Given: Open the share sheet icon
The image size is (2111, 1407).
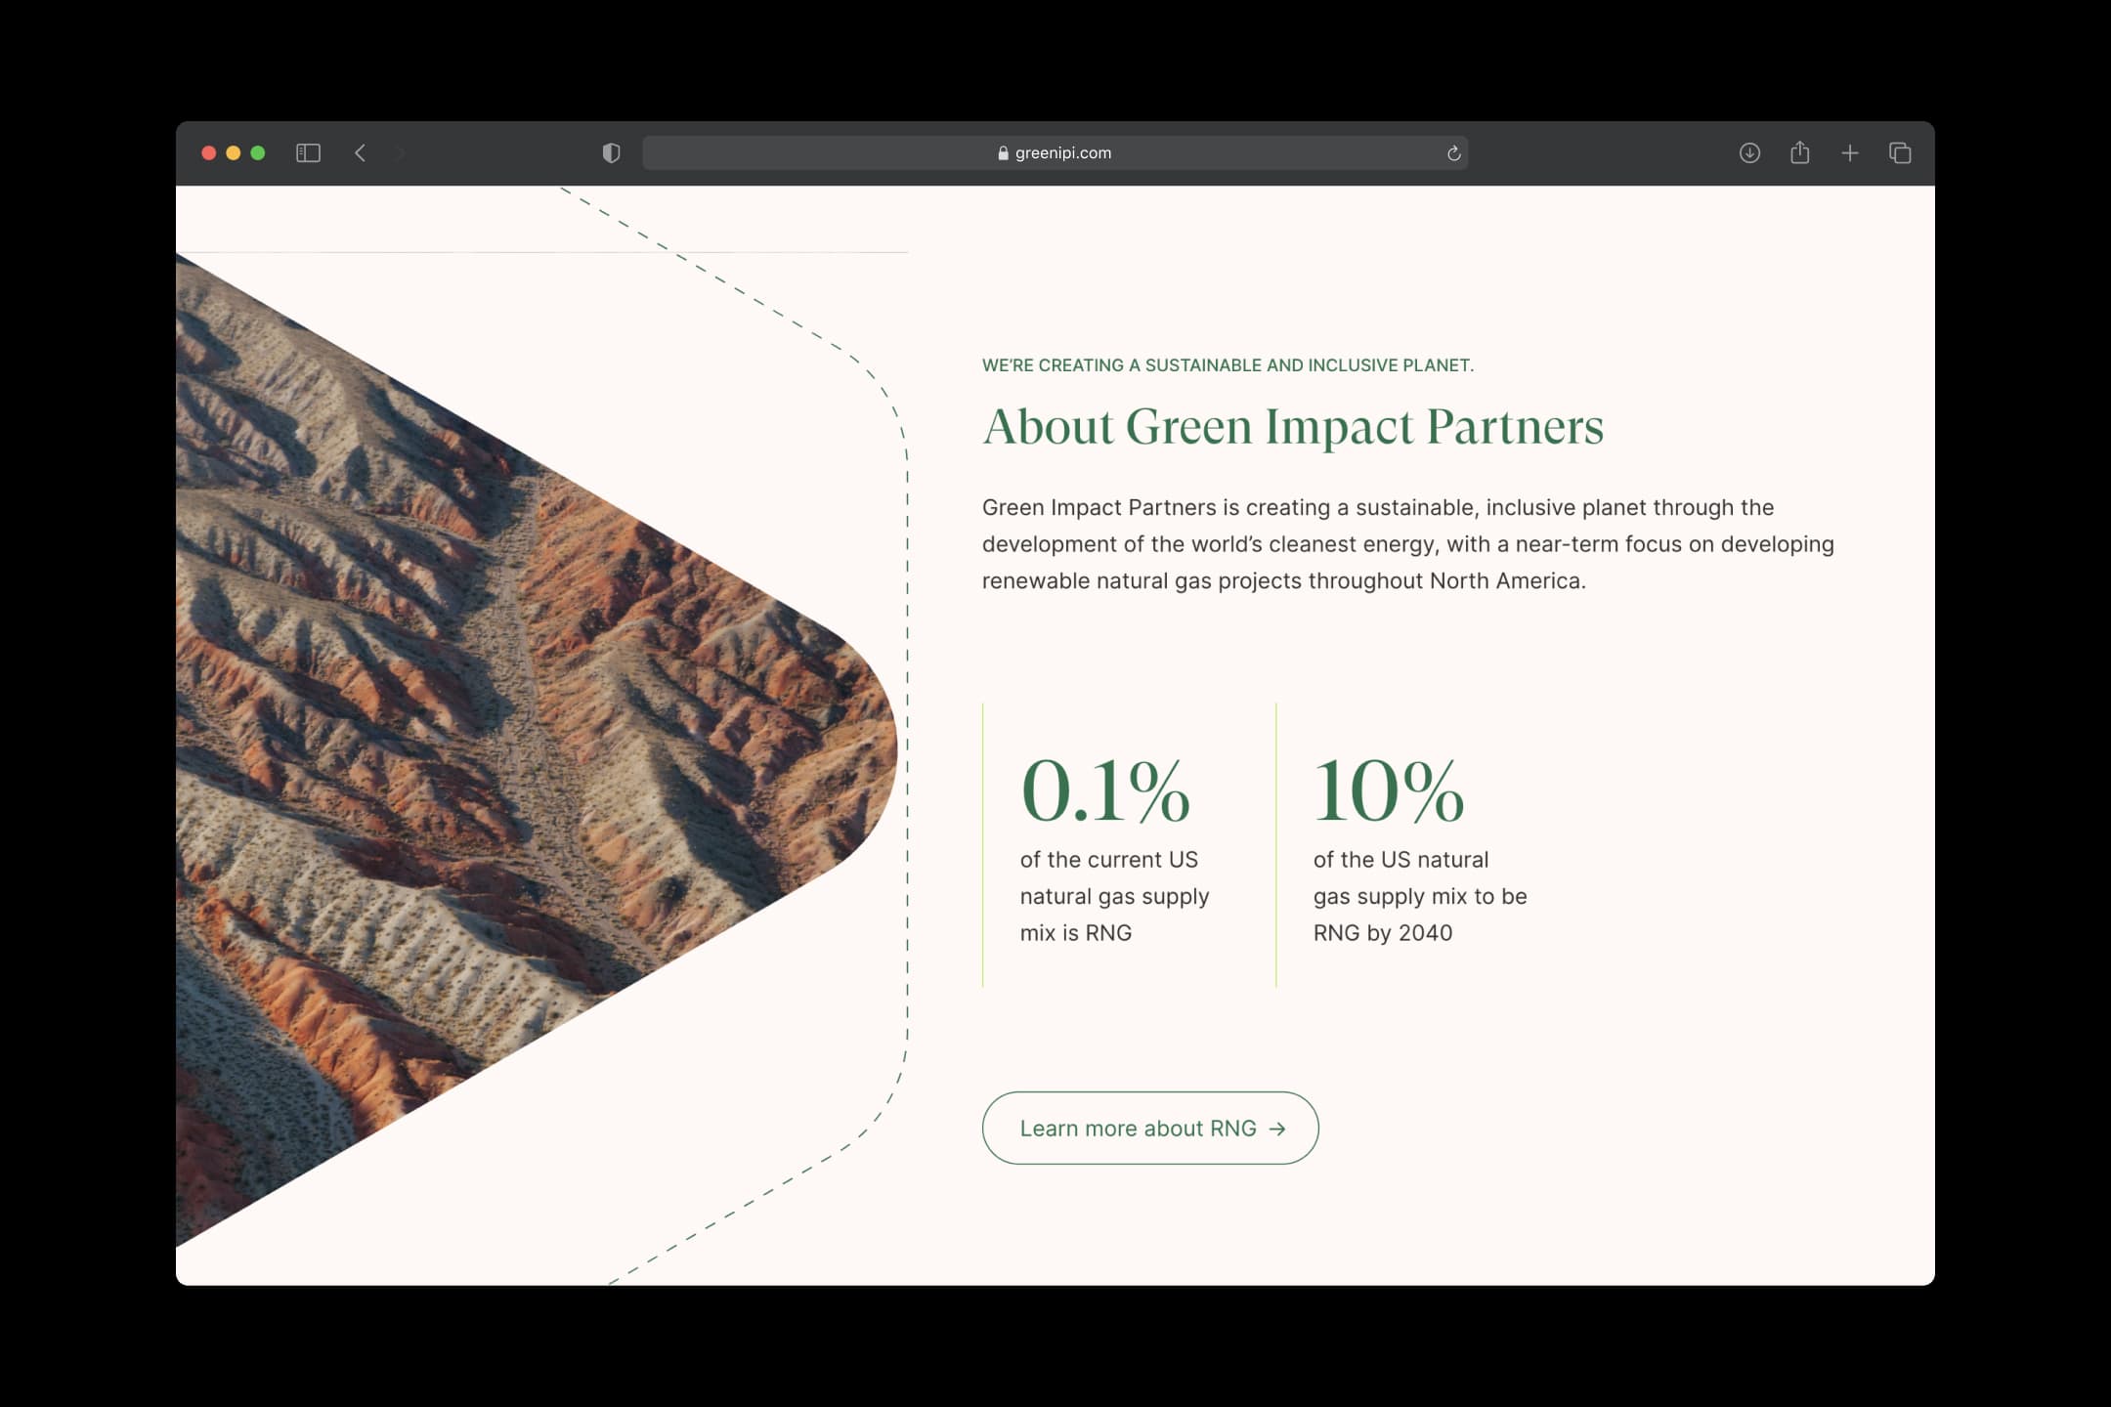Looking at the screenshot, I should [x=1799, y=153].
